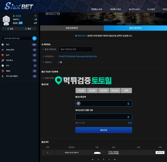Select the baseball icon for 야구
The image size is (167, 162).
point(3,66)
